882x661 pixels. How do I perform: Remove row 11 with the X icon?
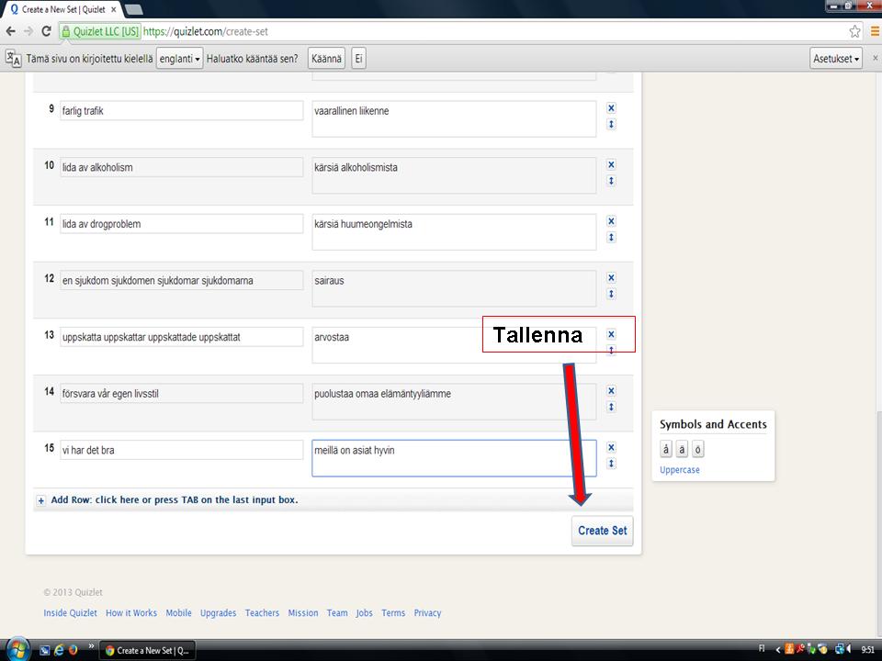611,221
